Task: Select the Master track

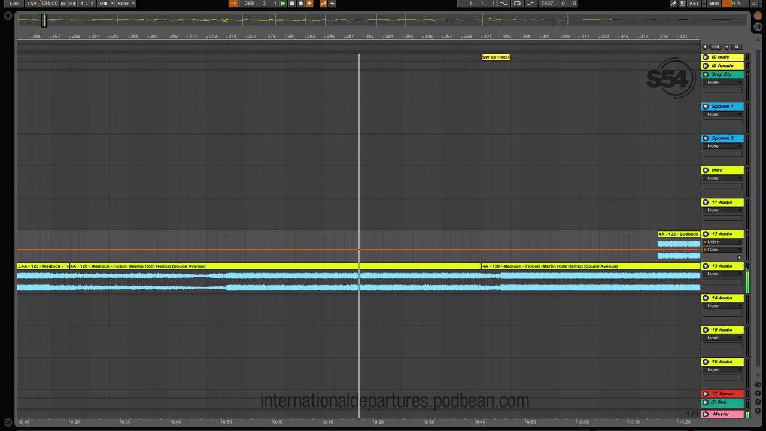Action: tap(722, 414)
